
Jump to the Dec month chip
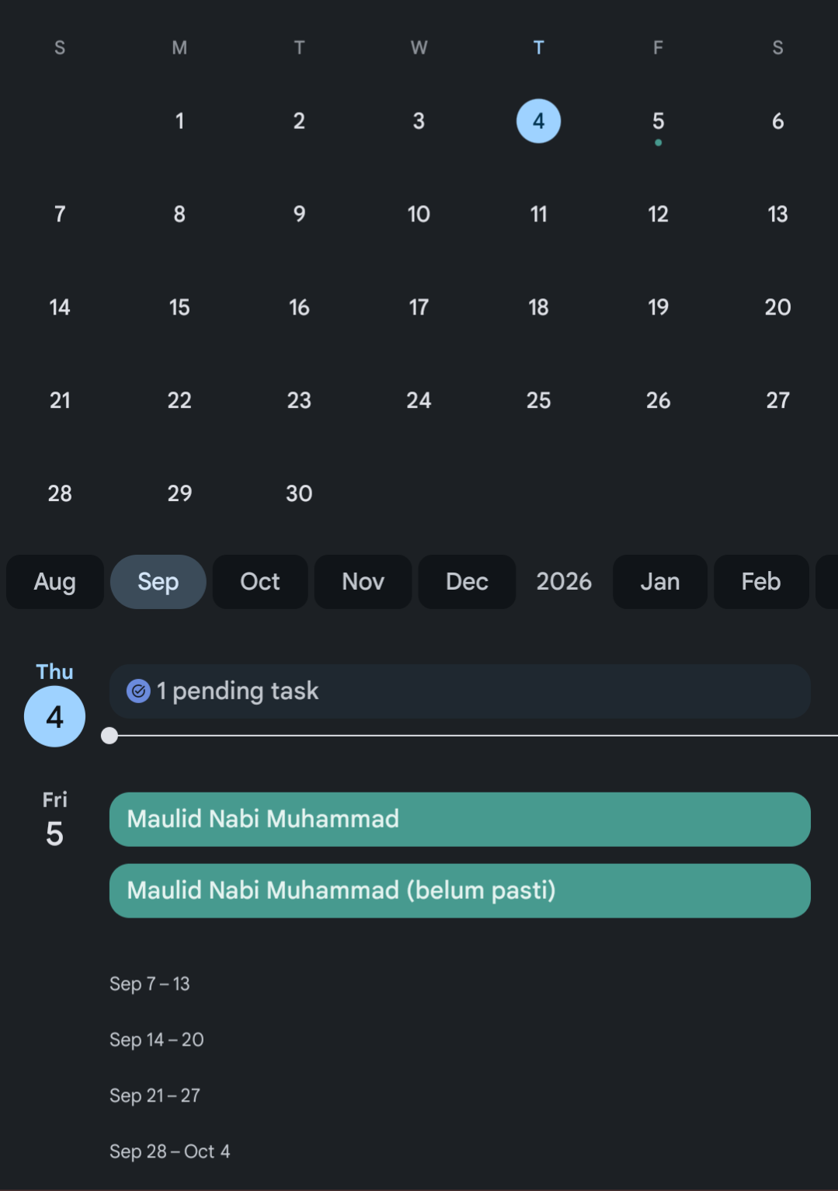click(x=467, y=582)
